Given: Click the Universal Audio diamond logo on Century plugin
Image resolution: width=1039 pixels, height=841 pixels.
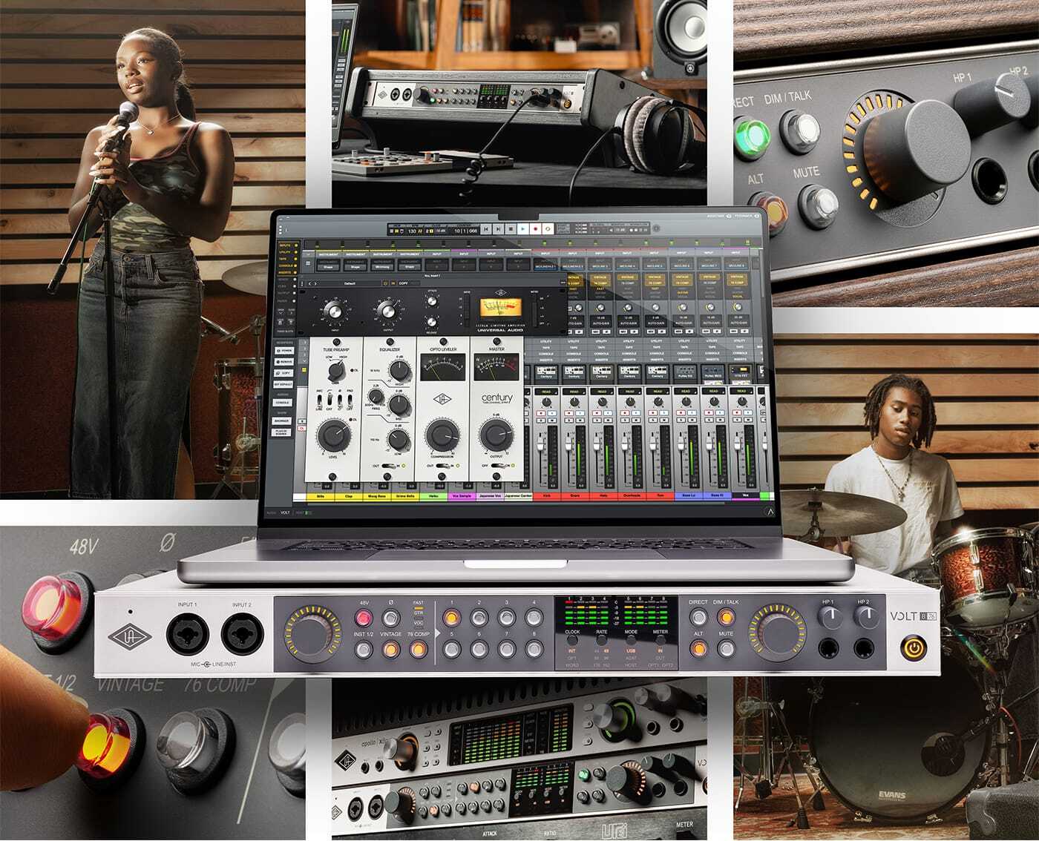Looking at the screenshot, I should pyautogui.click(x=441, y=398).
